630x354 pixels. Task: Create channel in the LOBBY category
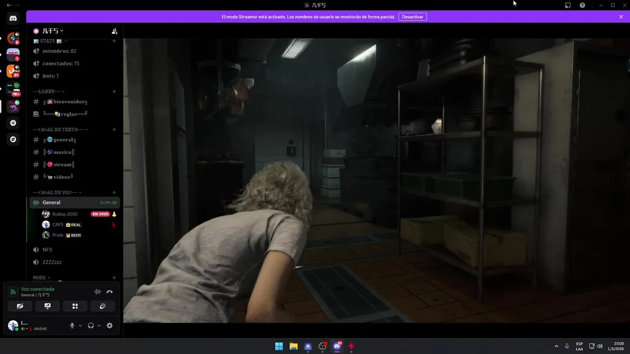[x=114, y=91]
